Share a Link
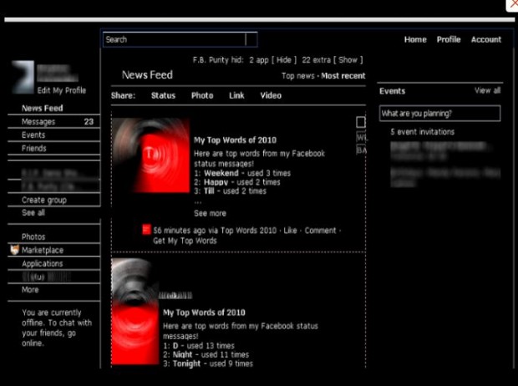Image resolution: width=518 pixels, height=386 pixels. point(236,96)
